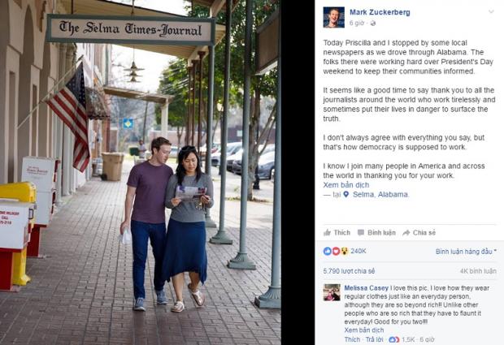Screen dimensions: 504x345
Task: Like the post with Thích button
Action: pos(337,233)
